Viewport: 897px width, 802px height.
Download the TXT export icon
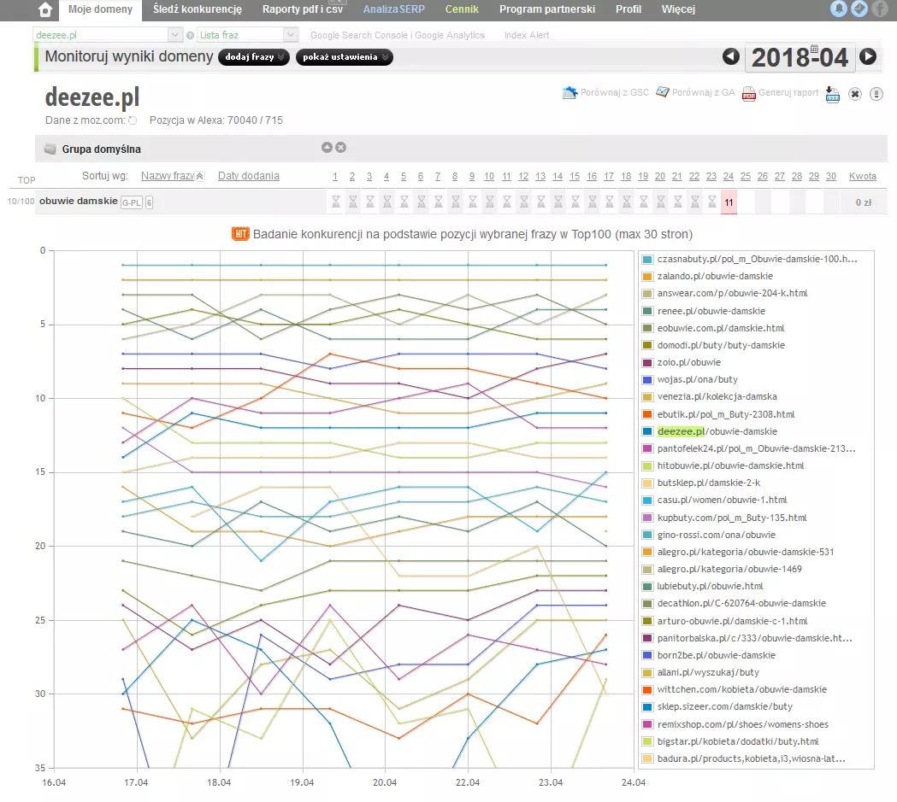coord(833,94)
